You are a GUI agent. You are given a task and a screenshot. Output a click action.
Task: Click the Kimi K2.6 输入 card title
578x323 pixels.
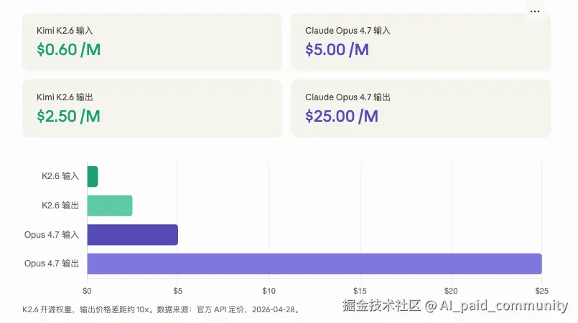65,31
